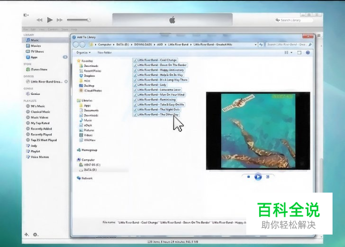Viewport: 345px width, 247px height.
Task: Select Homegroup in the navigation pane
Action: (x=87, y=150)
